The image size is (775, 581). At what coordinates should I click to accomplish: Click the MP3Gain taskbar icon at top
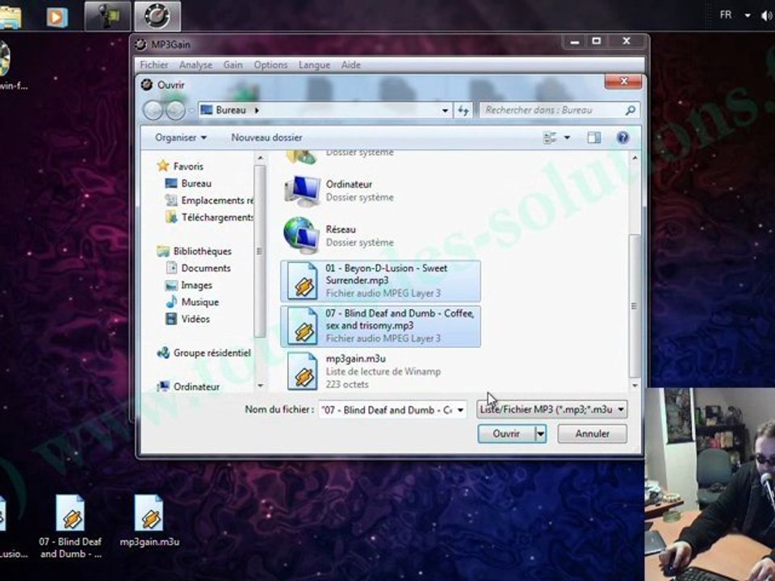(x=157, y=16)
